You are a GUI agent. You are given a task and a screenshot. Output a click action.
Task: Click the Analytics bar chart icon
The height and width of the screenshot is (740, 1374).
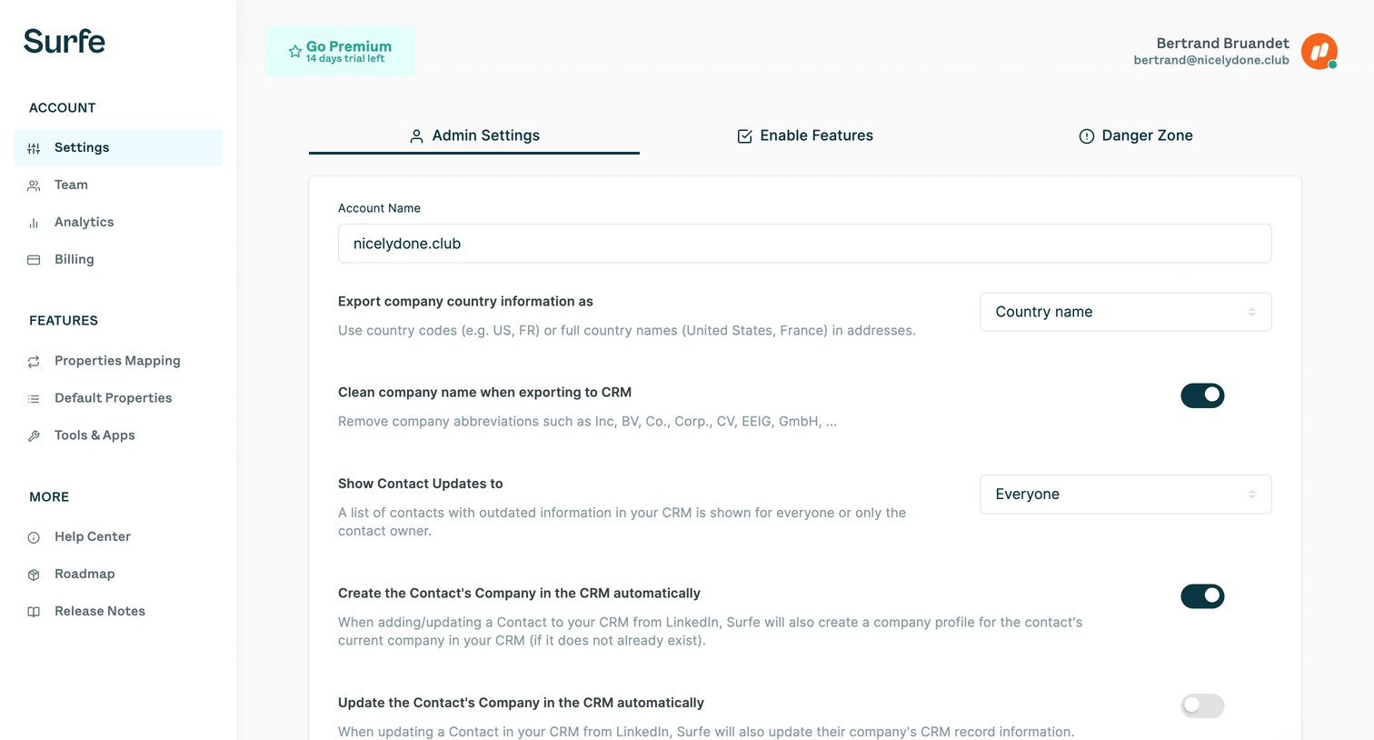[x=34, y=223]
